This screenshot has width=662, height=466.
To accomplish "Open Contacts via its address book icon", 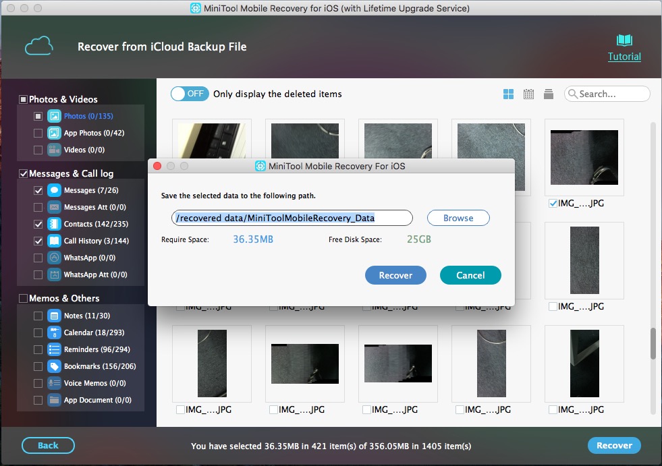I will (55, 224).
